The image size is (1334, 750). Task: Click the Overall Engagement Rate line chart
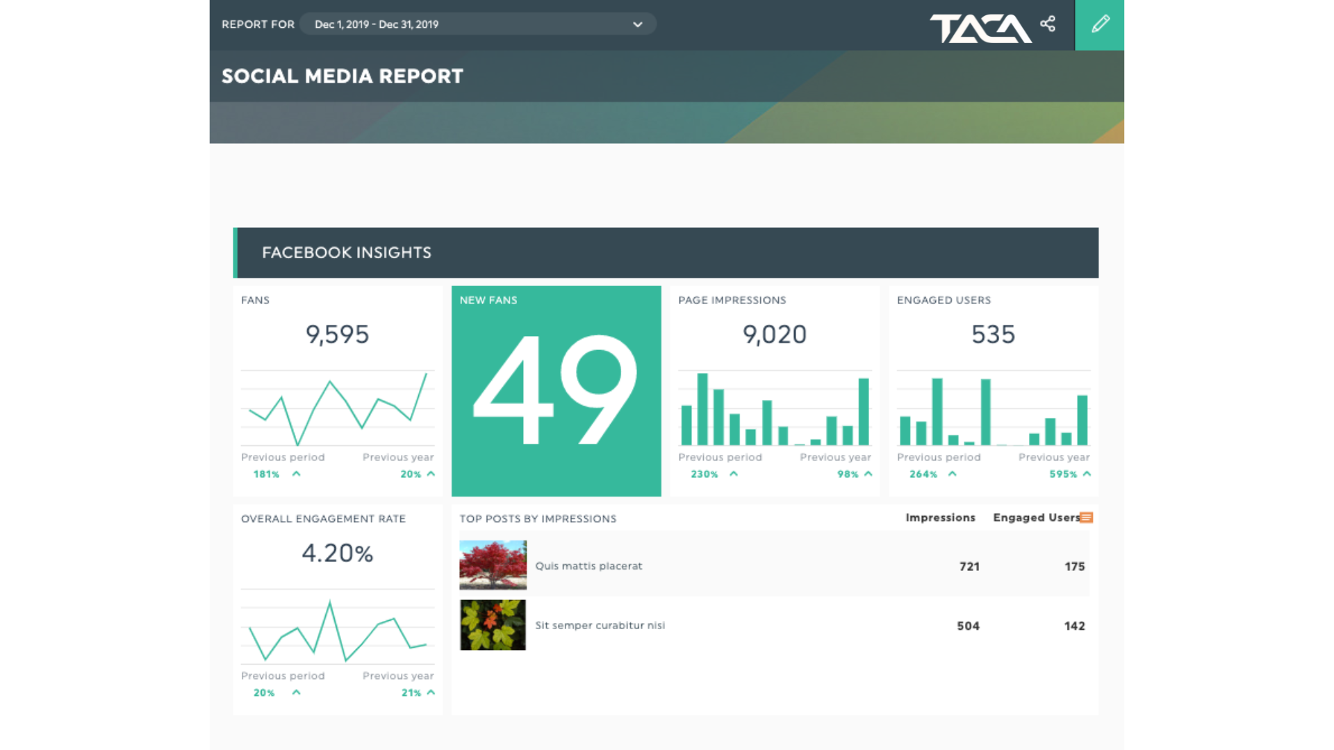(x=338, y=627)
